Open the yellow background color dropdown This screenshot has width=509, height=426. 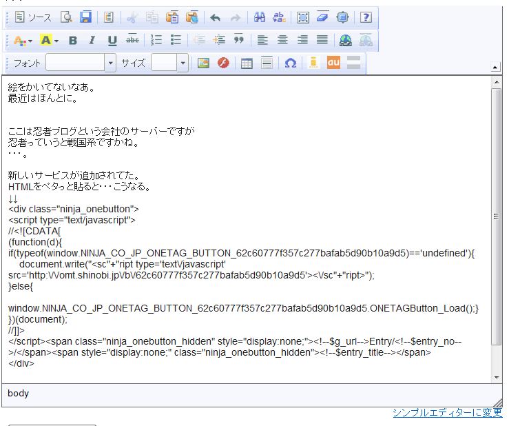[49, 41]
